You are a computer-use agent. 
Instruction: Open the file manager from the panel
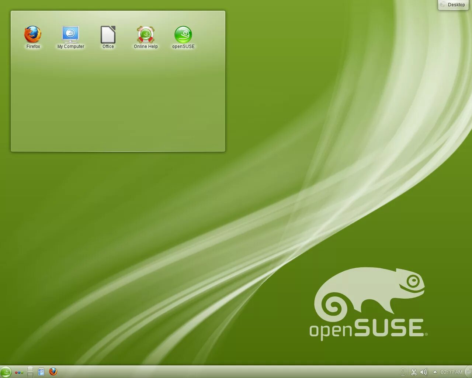point(41,372)
